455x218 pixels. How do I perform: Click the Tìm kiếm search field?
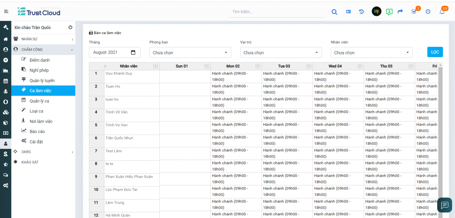point(276,12)
